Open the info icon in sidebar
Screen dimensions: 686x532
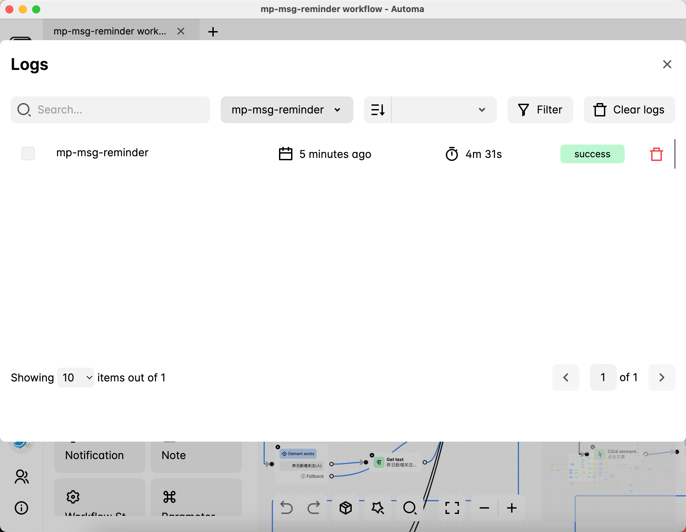point(21,508)
